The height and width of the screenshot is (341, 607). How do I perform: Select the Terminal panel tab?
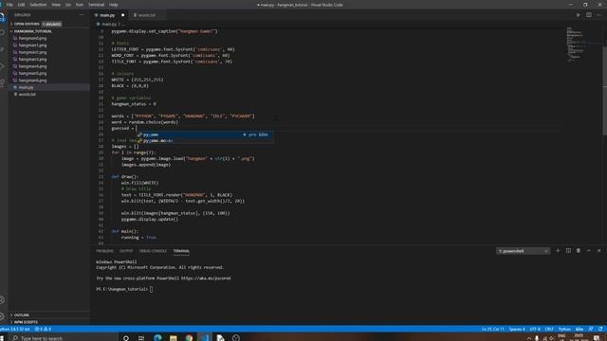181,251
